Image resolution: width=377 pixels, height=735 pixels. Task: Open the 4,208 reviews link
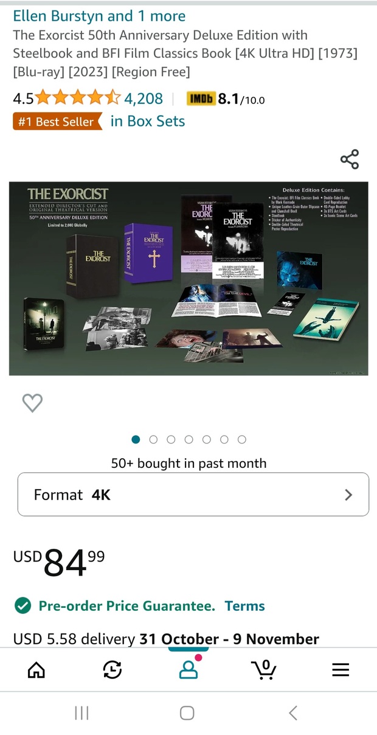pyautogui.click(x=144, y=98)
